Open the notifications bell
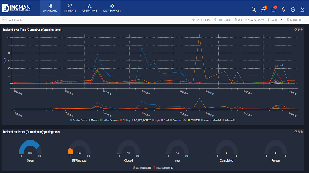 pos(283,9)
